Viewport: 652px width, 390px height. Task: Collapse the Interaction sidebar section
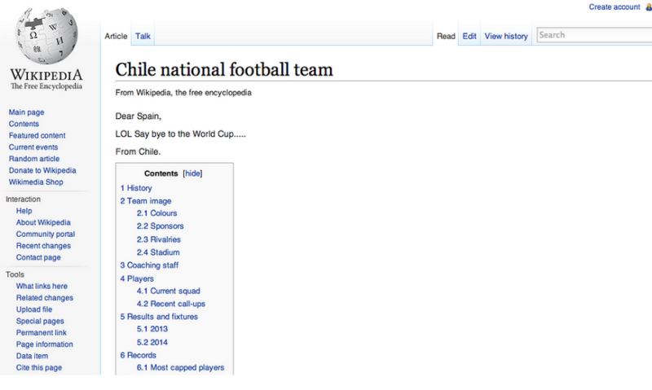(x=23, y=199)
